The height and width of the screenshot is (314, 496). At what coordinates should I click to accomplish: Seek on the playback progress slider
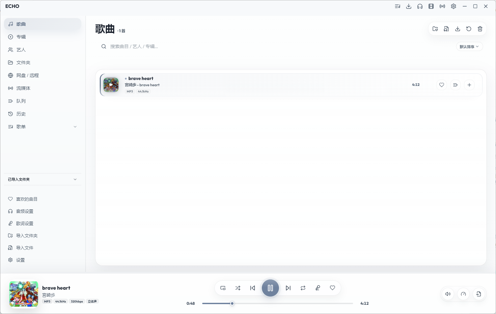tap(278, 303)
